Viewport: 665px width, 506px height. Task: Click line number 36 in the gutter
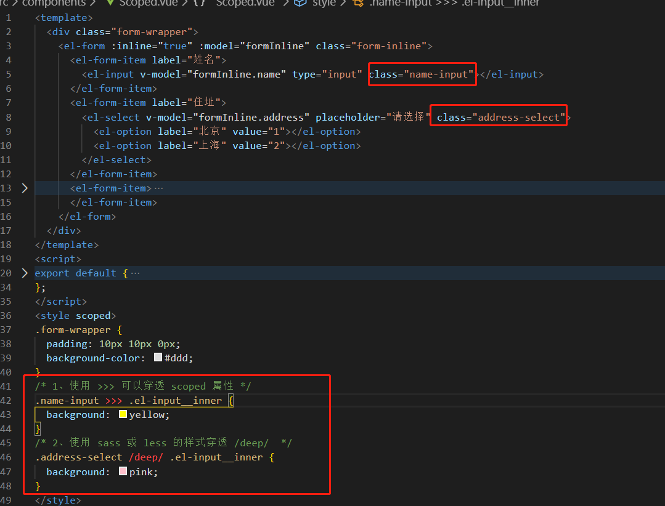point(6,315)
